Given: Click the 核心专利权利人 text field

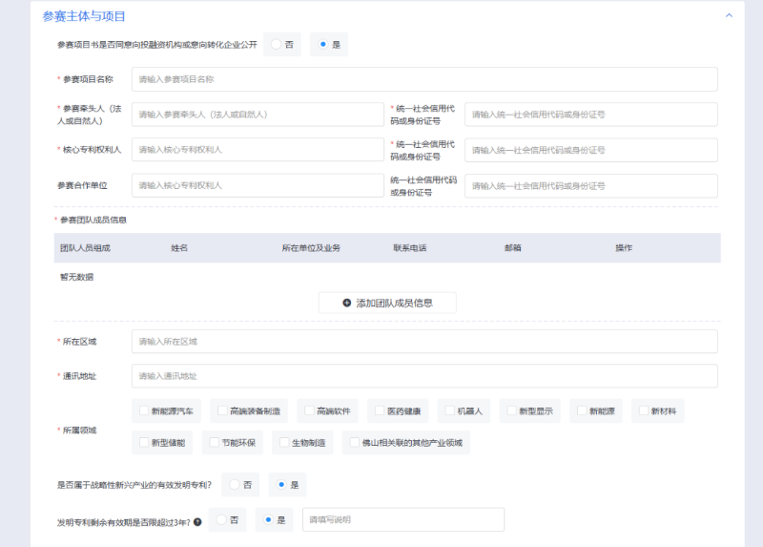Looking at the screenshot, I should point(256,150).
